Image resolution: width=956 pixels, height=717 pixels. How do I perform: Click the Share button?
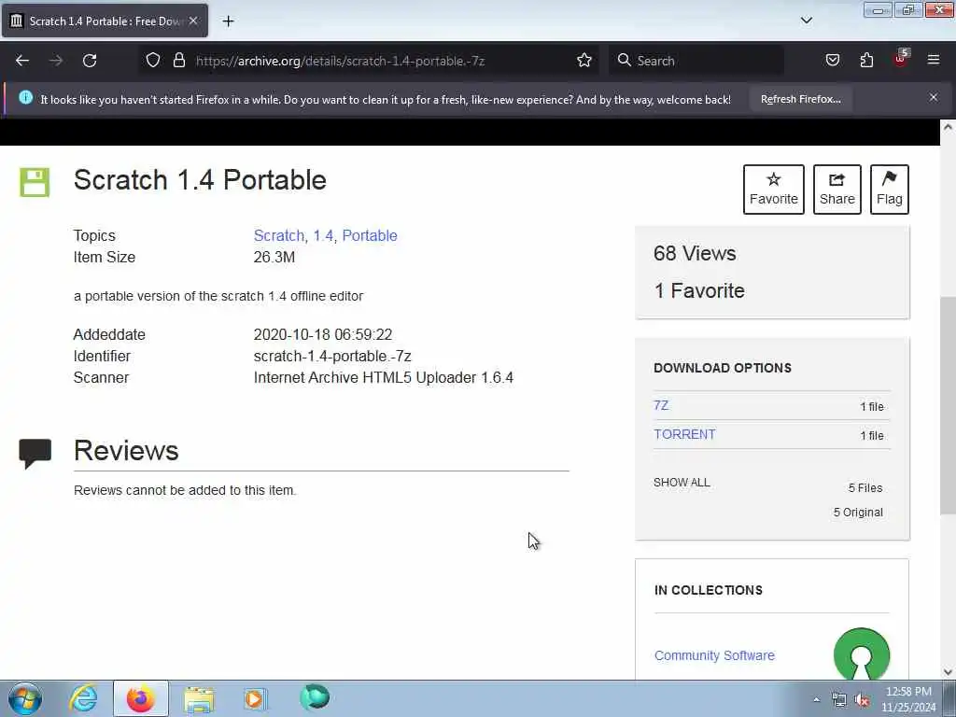(x=836, y=189)
